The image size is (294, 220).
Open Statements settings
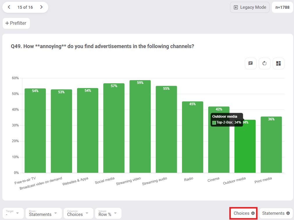tap(276, 213)
